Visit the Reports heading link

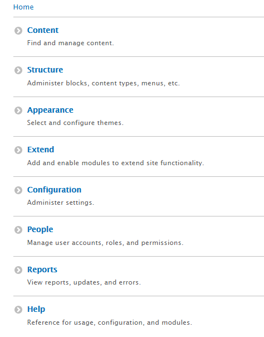point(42,269)
